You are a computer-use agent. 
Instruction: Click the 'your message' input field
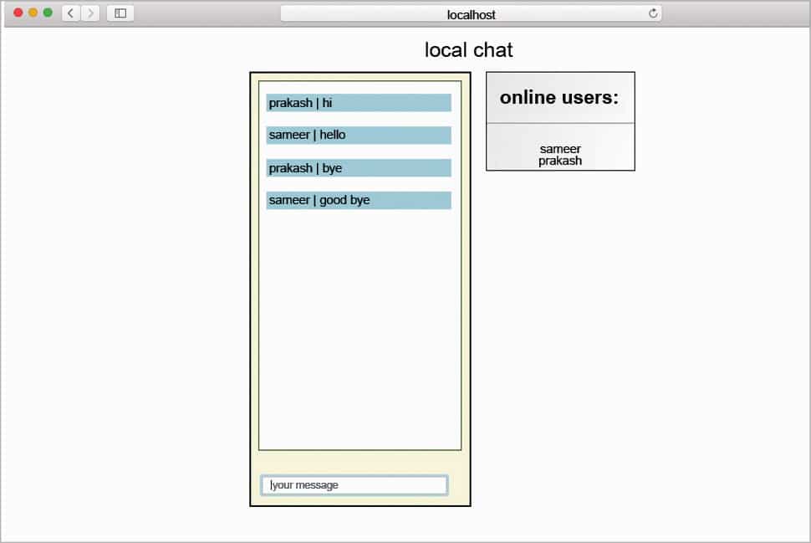(x=354, y=485)
